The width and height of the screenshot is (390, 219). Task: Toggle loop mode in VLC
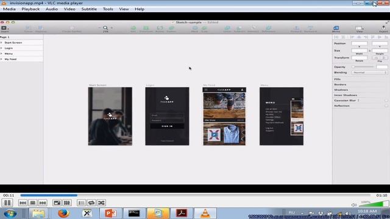91,203
